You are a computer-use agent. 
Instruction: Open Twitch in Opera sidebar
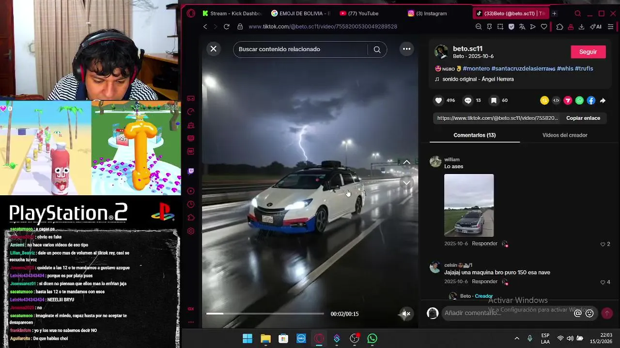(191, 171)
